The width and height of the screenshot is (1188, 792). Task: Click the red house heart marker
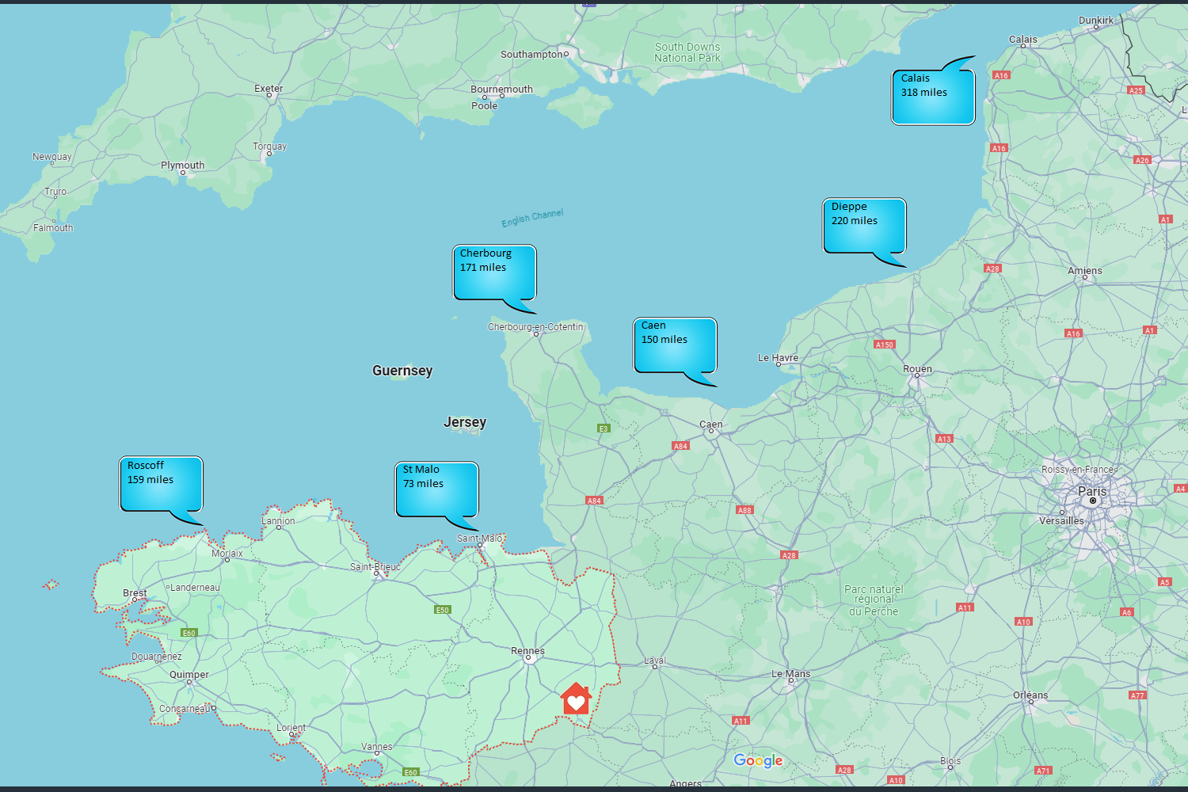coord(576,699)
